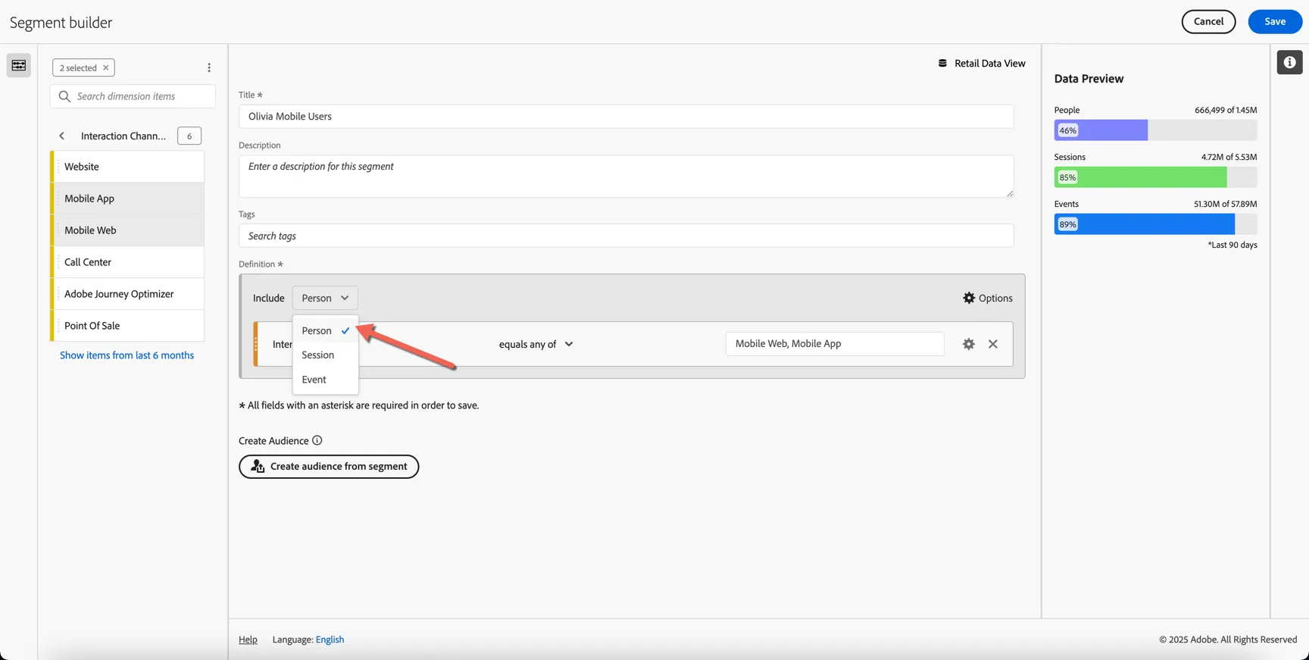This screenshot has height=660, width=1309.
Task: Select the Mobile Web dimension item
Action: pos(127,230)
